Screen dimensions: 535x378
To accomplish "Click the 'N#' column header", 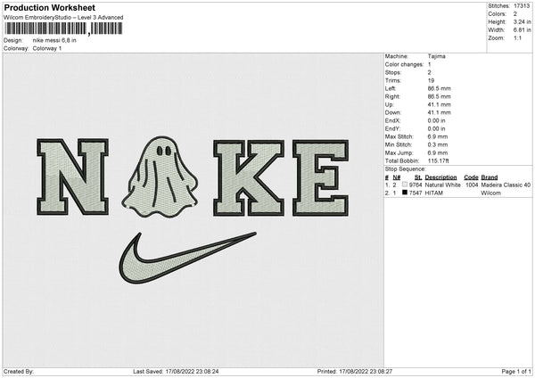I will (x=397, y=177).
